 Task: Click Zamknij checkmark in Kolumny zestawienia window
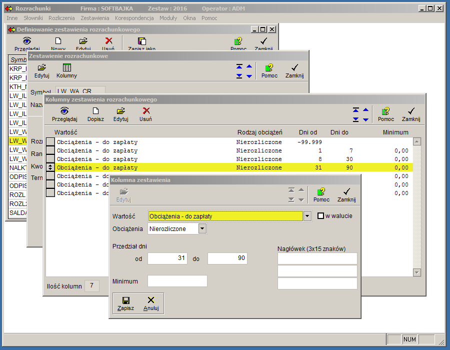tap(411, 114)
